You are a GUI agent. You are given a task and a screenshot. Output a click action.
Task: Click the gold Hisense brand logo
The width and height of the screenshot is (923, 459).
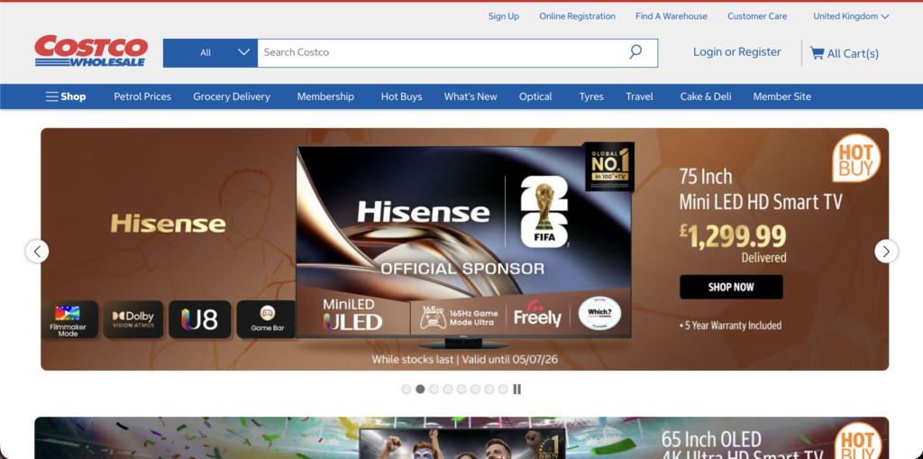click(168, 224)
